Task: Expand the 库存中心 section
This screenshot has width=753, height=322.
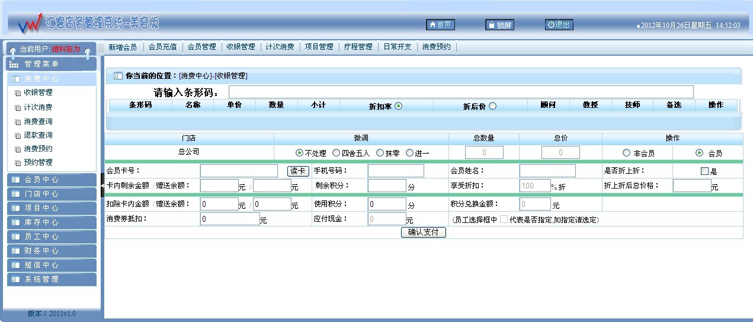Action: (x=52, y=222)
